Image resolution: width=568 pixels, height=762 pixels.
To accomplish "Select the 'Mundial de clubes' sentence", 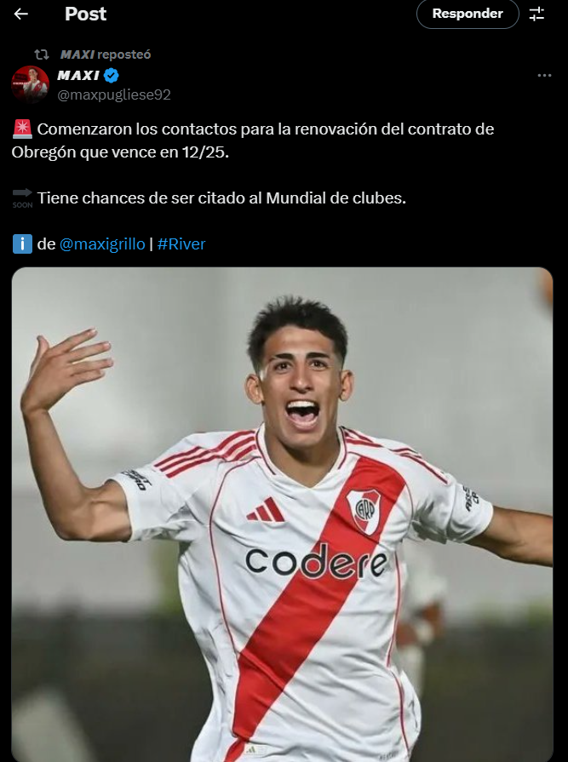I will (x=221, y=198).
